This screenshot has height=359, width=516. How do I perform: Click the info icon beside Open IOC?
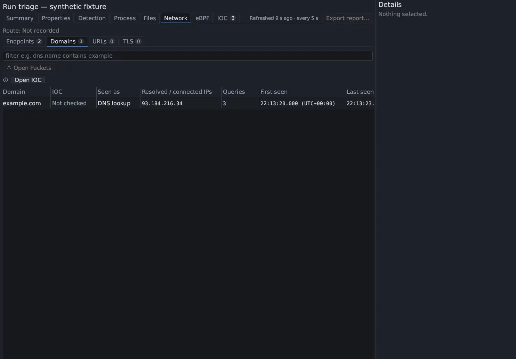click(6, 80)
